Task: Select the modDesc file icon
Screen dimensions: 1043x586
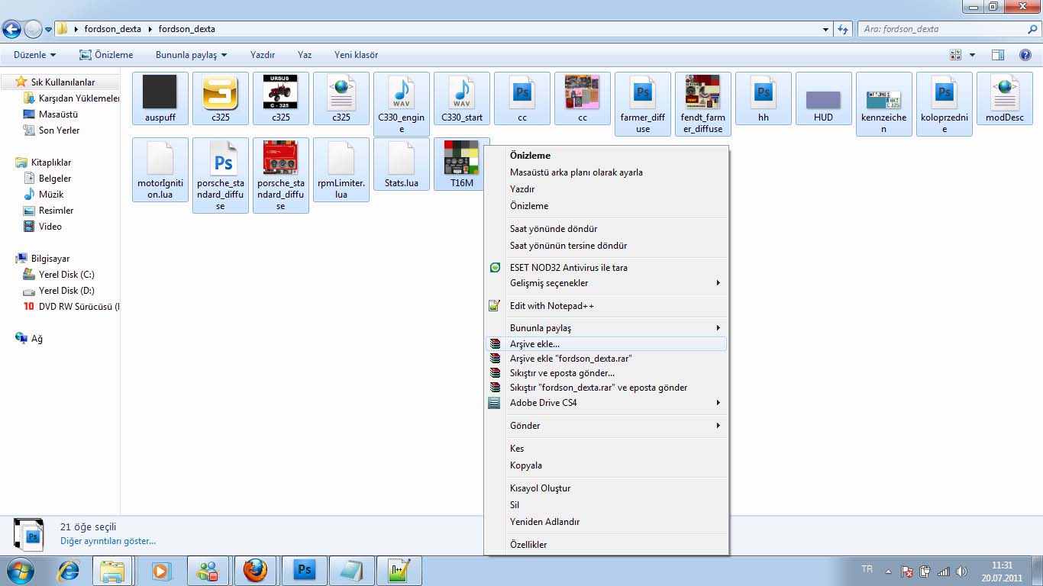Action: pyautogui.click(x=1005, y=93)
